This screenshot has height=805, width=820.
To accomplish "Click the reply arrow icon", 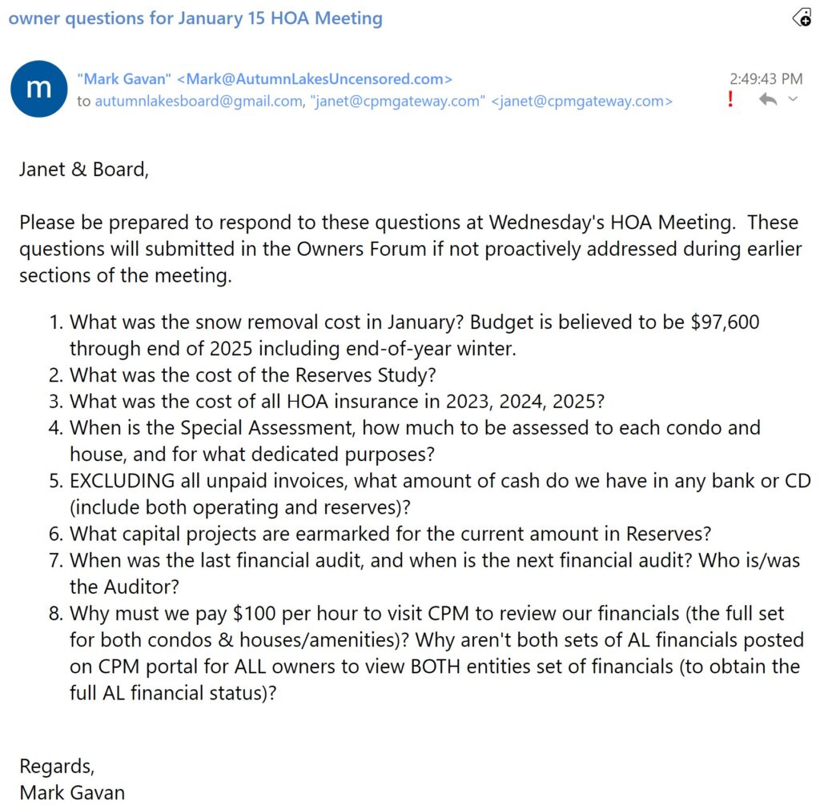I will point(768,100).
